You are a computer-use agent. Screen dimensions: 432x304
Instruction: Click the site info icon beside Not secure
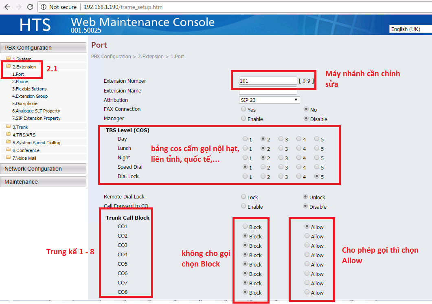pyautogui.click(x=44, y=7)
